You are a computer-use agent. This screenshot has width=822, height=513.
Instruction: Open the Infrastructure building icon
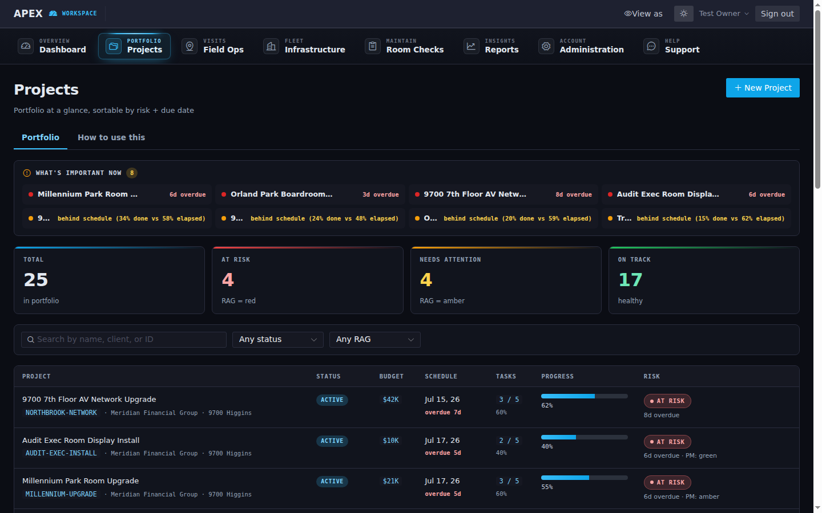point(271,46)
